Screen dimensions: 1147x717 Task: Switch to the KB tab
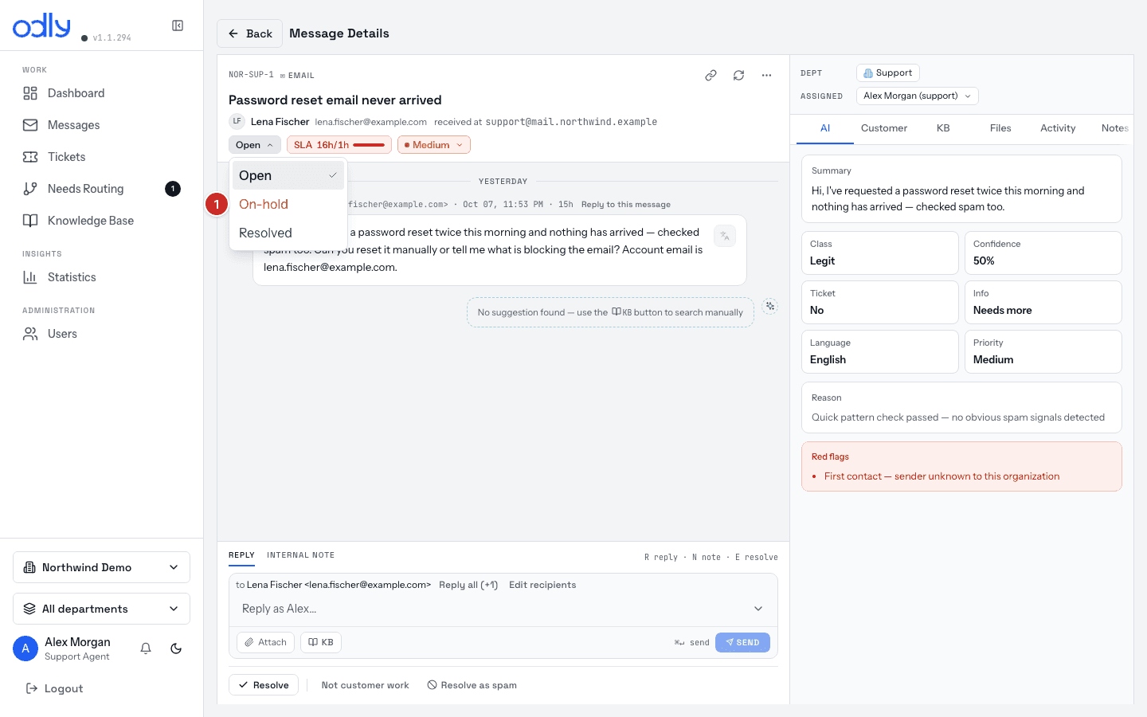943,128
